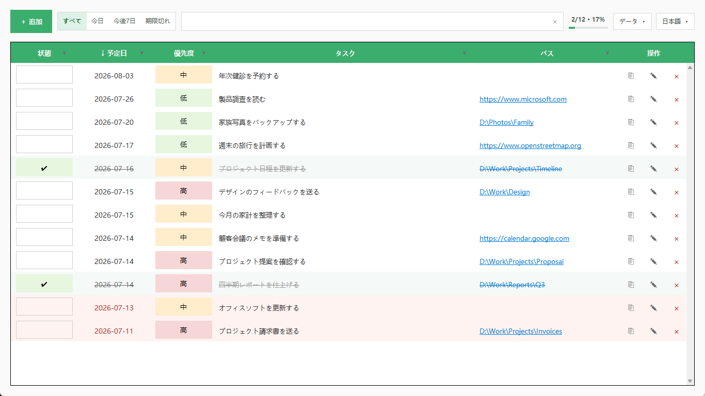Screen dimensions: 705x396
Task: Edit the 今月の家計を整理する task
Action: click(x=653, y=215)
